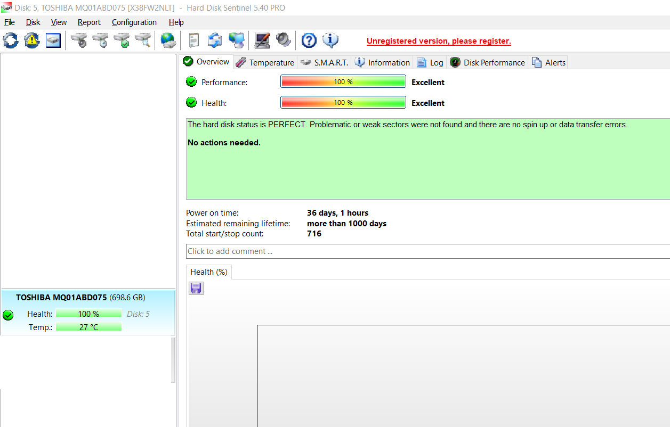Click the refresh disk information icon
Image resolution: width=670 pixels, height=427 pixels.
(11, 40)
